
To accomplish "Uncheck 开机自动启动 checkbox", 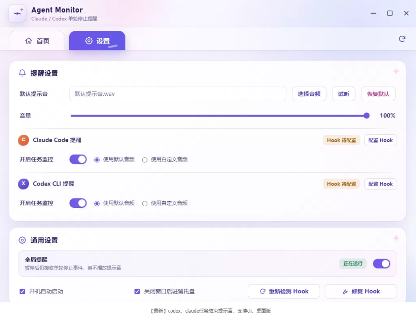I will 22,291.
